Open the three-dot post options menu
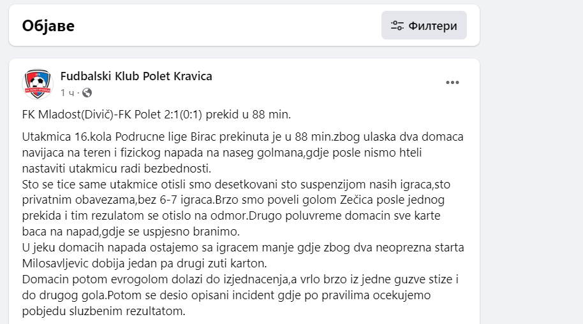The width and height of the screenshot is (583, 324). 452,83
